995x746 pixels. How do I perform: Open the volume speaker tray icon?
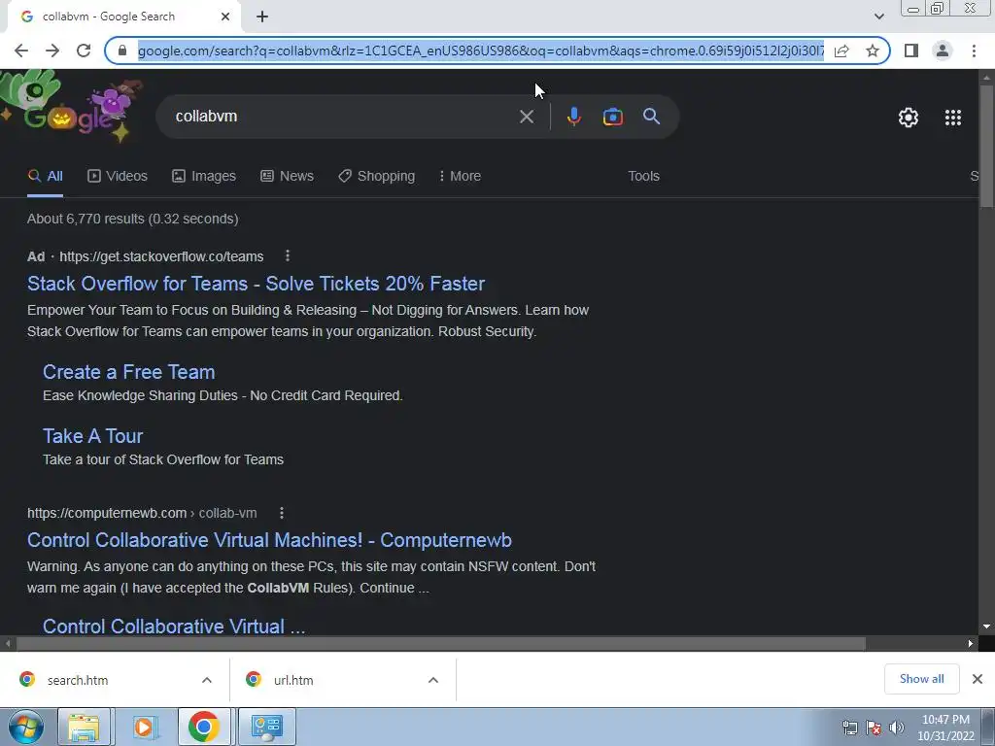[x=897, y=728]
